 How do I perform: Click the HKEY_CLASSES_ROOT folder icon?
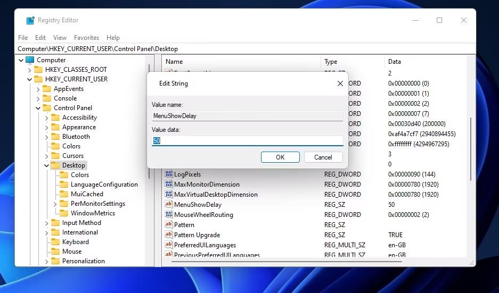(x=38, y=69)
